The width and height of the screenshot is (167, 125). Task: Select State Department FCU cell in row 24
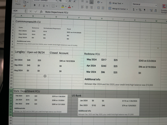(27, 91)
